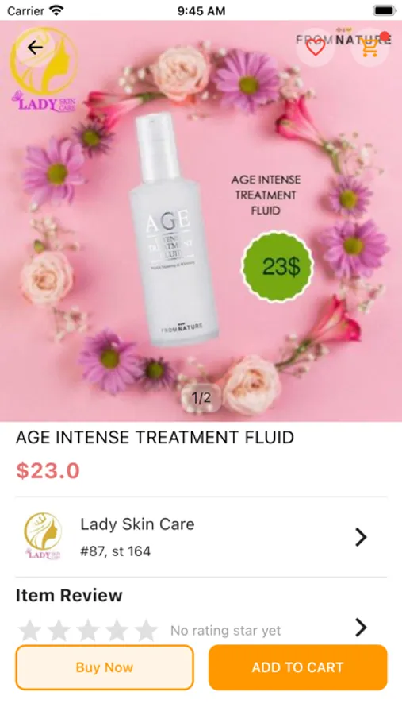Tap the 1/2 image page indicator

pyautogui.click(x=201, y=398)
